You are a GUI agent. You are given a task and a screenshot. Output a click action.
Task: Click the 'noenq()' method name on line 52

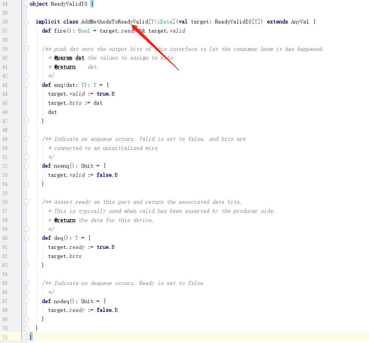(x=64, y=166)
